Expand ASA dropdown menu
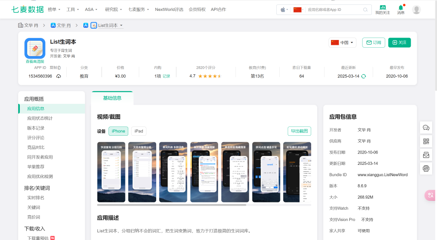437x240 pixels. pos(91,9)
